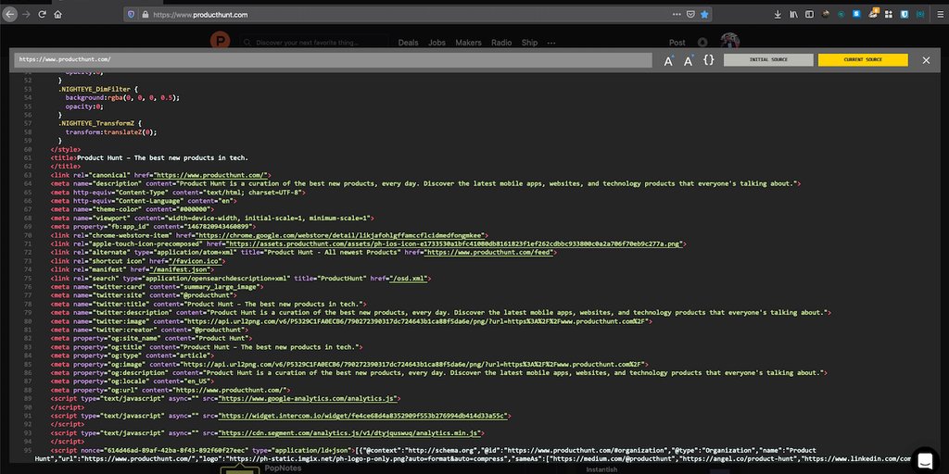Image resolution: width=949 pixels, height=474 pixels.
Task: Open the Library books icon
Action: coord(793,14)
